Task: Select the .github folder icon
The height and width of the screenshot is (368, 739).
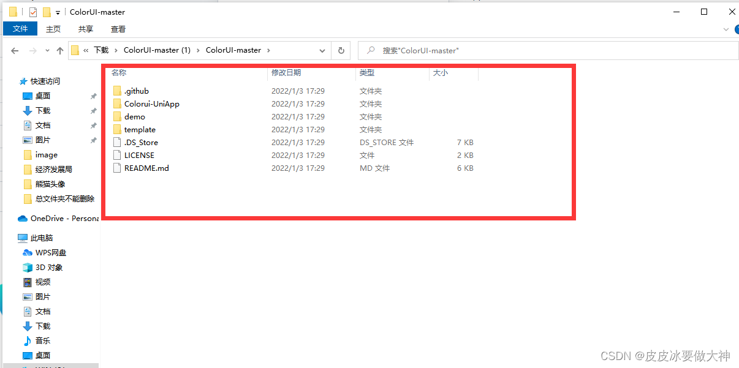Action: click(x=118, y=91)
